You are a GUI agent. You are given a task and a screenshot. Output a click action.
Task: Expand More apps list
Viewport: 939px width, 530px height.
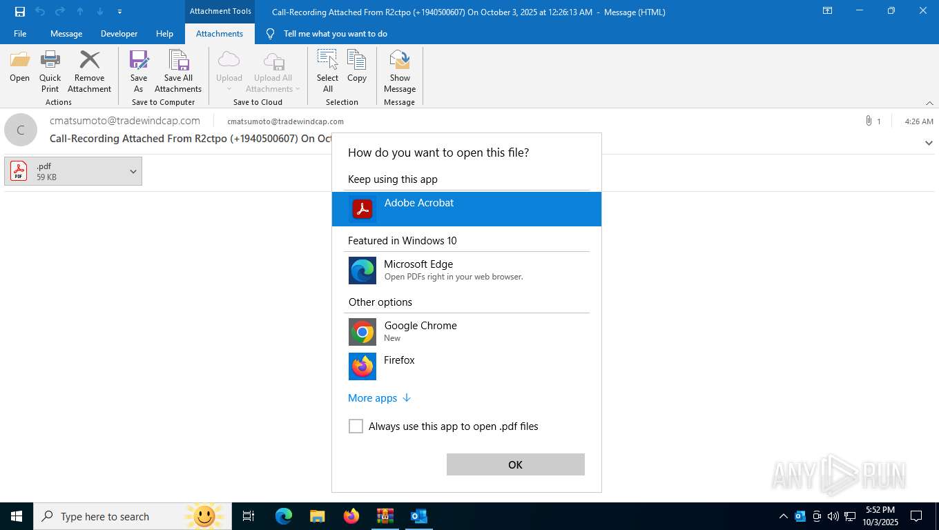tap(380, 398)
